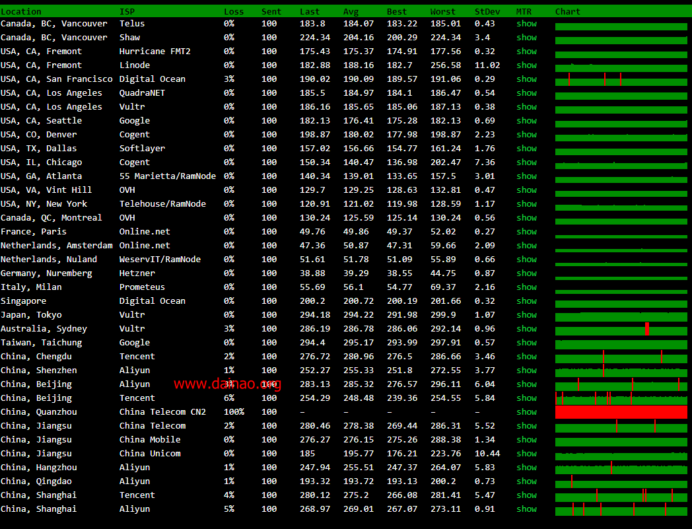This screenshot has width=692, height=529.
Task: Click show for Aliyun Hangzhou row
Action: 526,467
